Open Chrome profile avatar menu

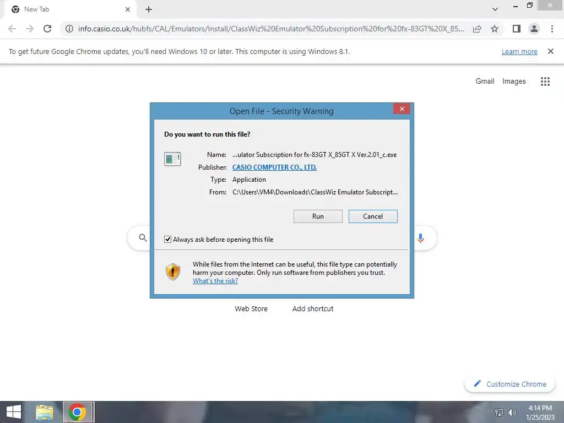(534, 29)
